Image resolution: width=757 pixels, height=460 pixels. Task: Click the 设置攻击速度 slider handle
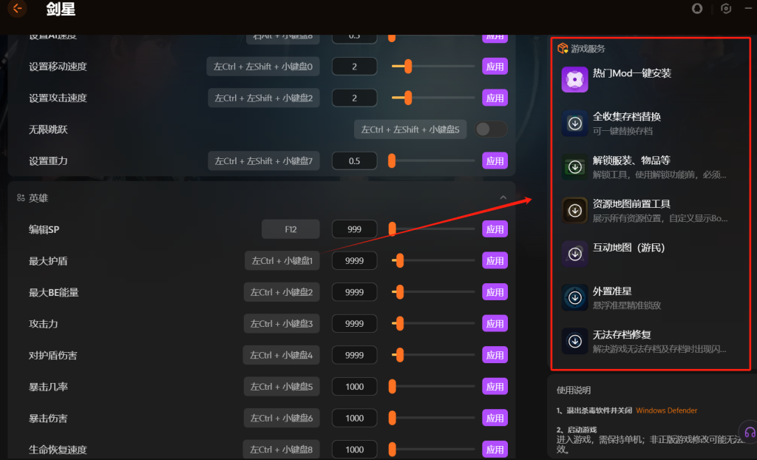(408, 98)
